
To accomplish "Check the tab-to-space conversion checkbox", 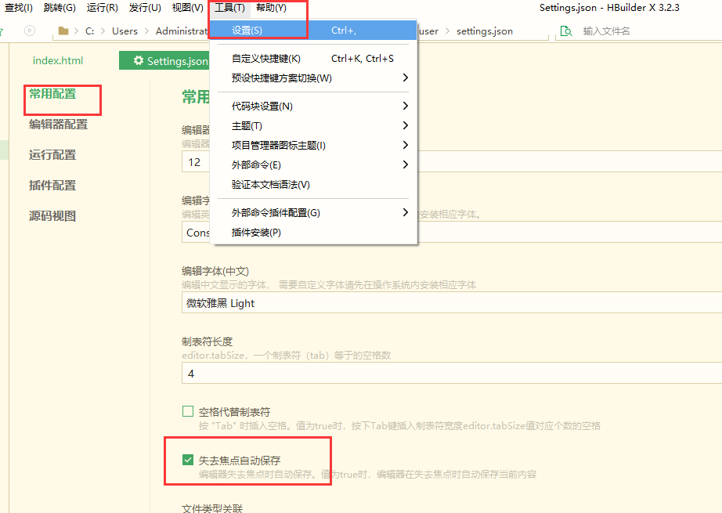I will 187,410.
